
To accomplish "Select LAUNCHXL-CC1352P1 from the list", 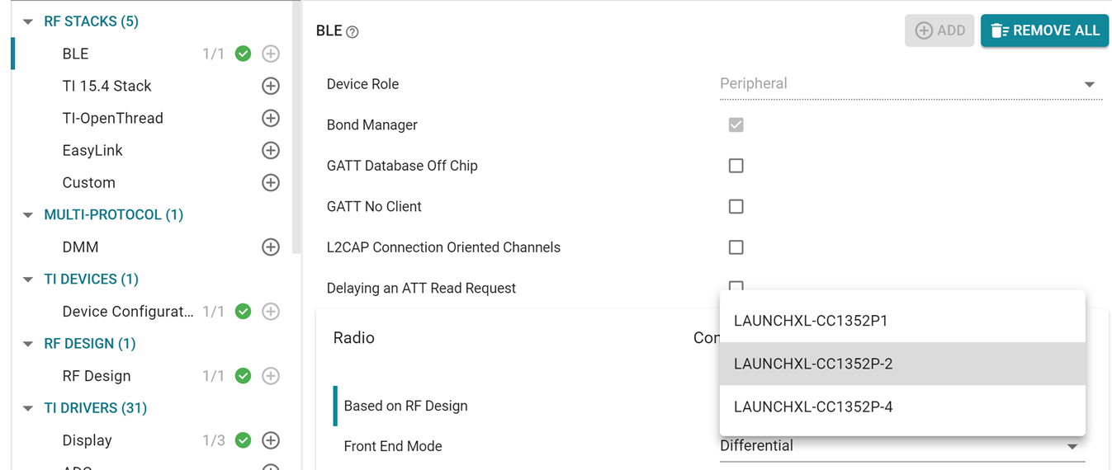I will (811, 321).
